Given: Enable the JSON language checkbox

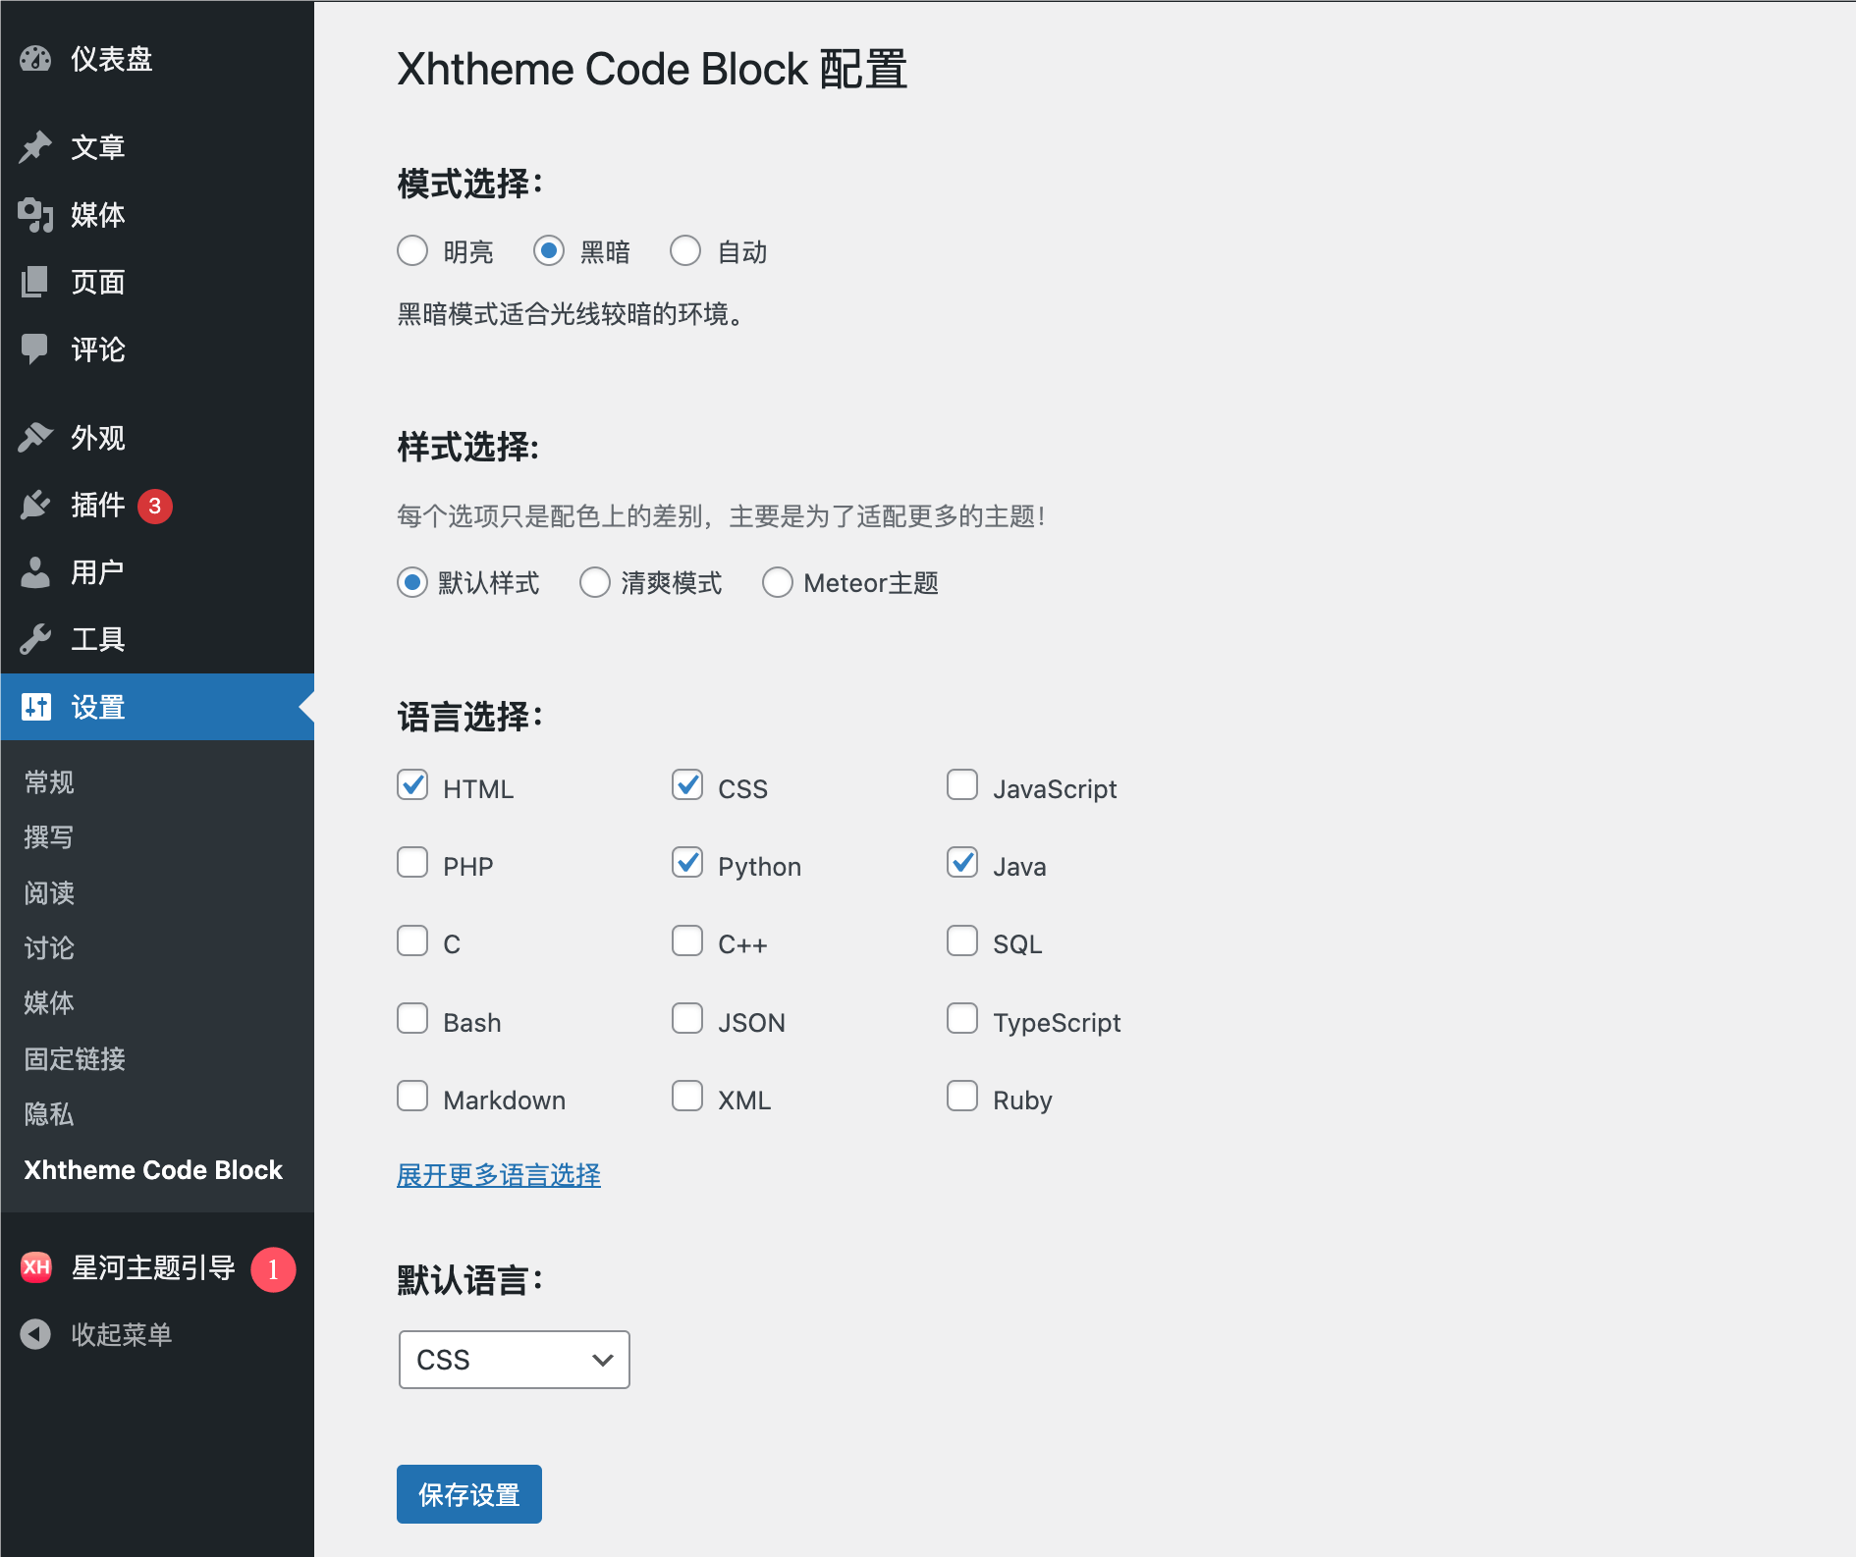Looking at the screenshot, I should click(x=687, y=1018).
